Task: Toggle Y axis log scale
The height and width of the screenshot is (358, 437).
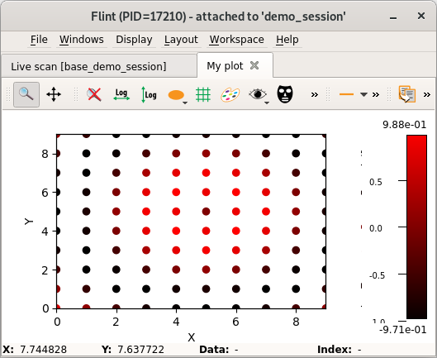Action: coord(149,94)
